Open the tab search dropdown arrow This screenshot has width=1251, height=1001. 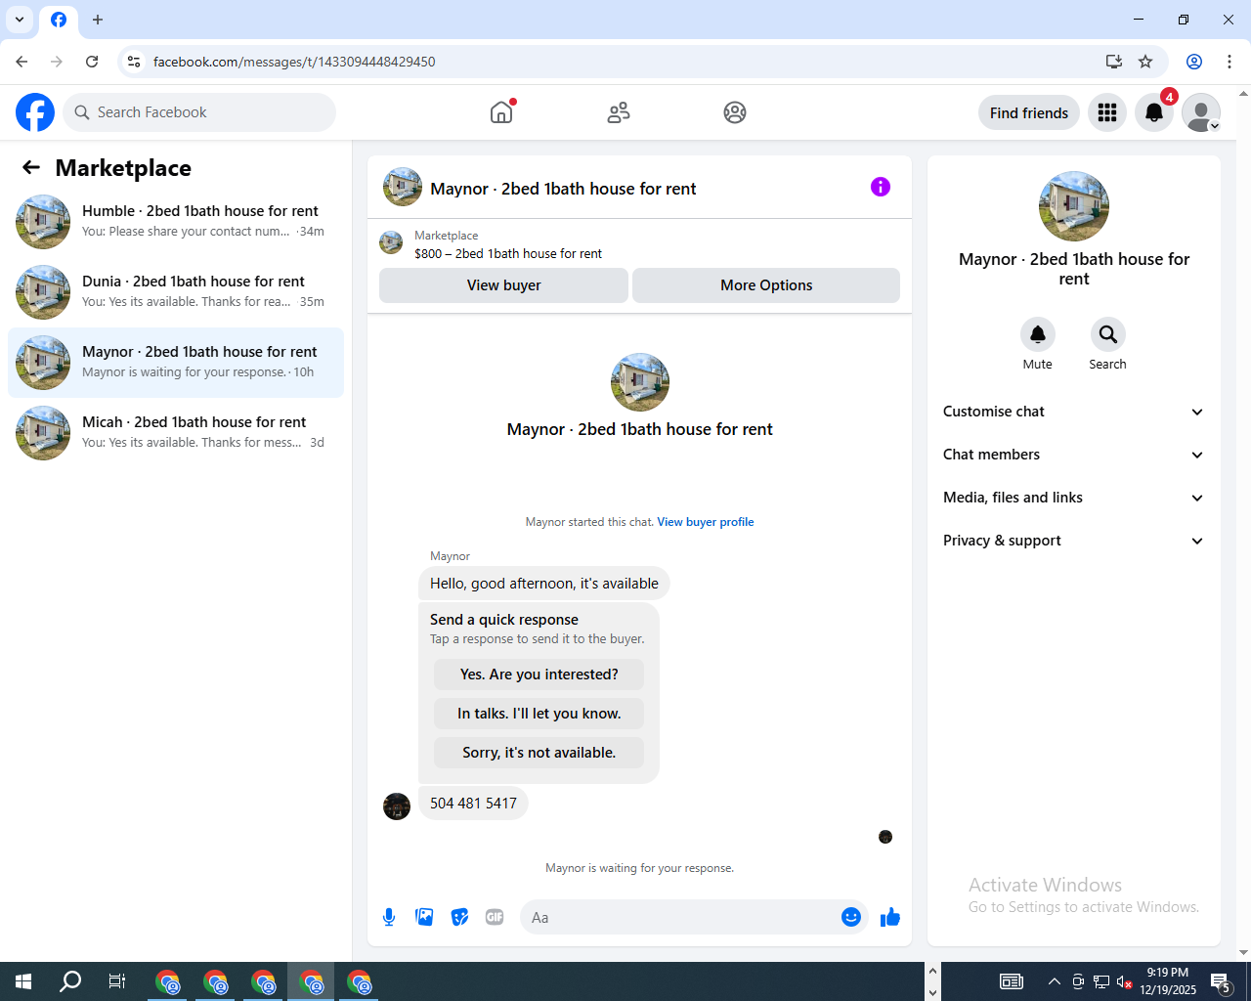click(x=20, y=20)
